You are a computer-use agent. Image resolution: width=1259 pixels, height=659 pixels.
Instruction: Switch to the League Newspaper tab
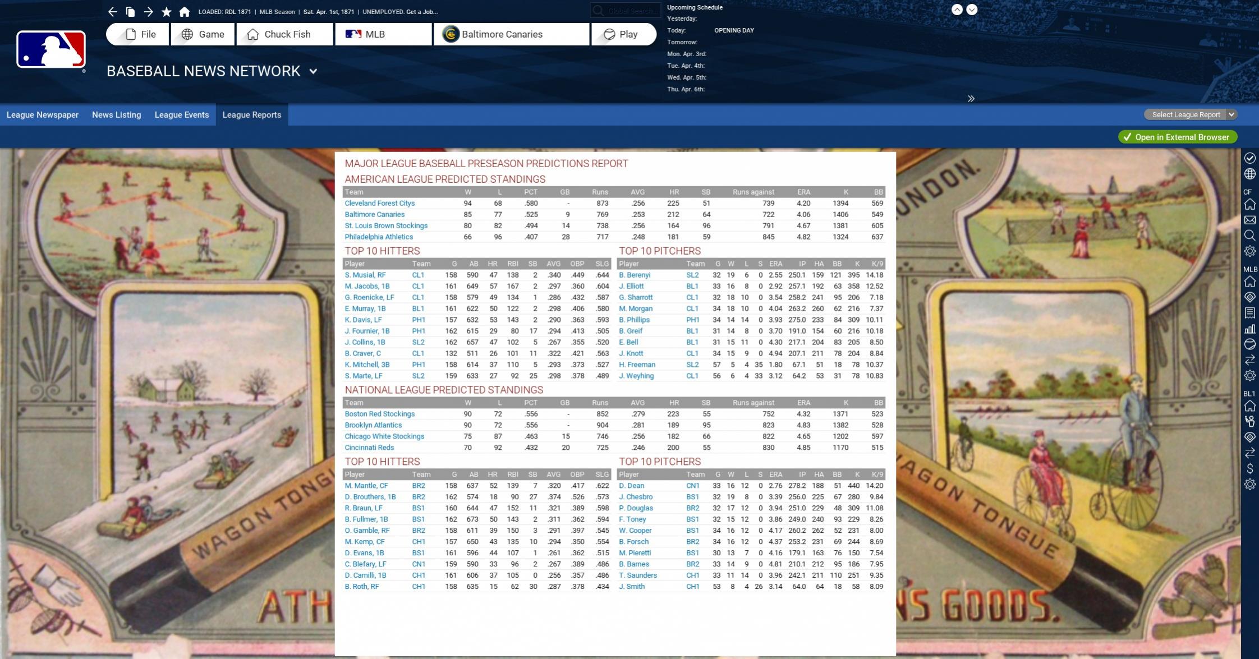(43, 114)
